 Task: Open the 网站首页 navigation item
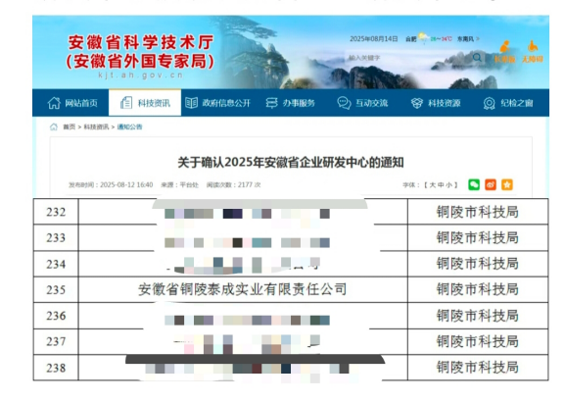click(x=72, y=103)
